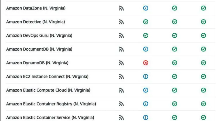Click Amazon Elastic Compute Cloud RSS icon
This screenshot has height=121, width=216.
121,90
